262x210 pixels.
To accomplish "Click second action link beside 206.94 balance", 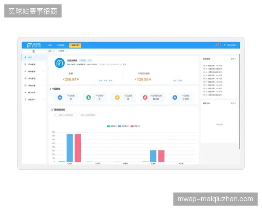I will point(105,80).
